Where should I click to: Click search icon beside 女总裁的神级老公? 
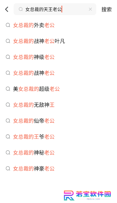pos(8,57)
